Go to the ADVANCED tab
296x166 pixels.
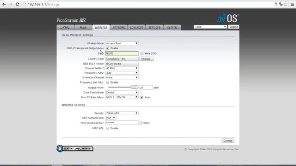(x=136, y=28)
